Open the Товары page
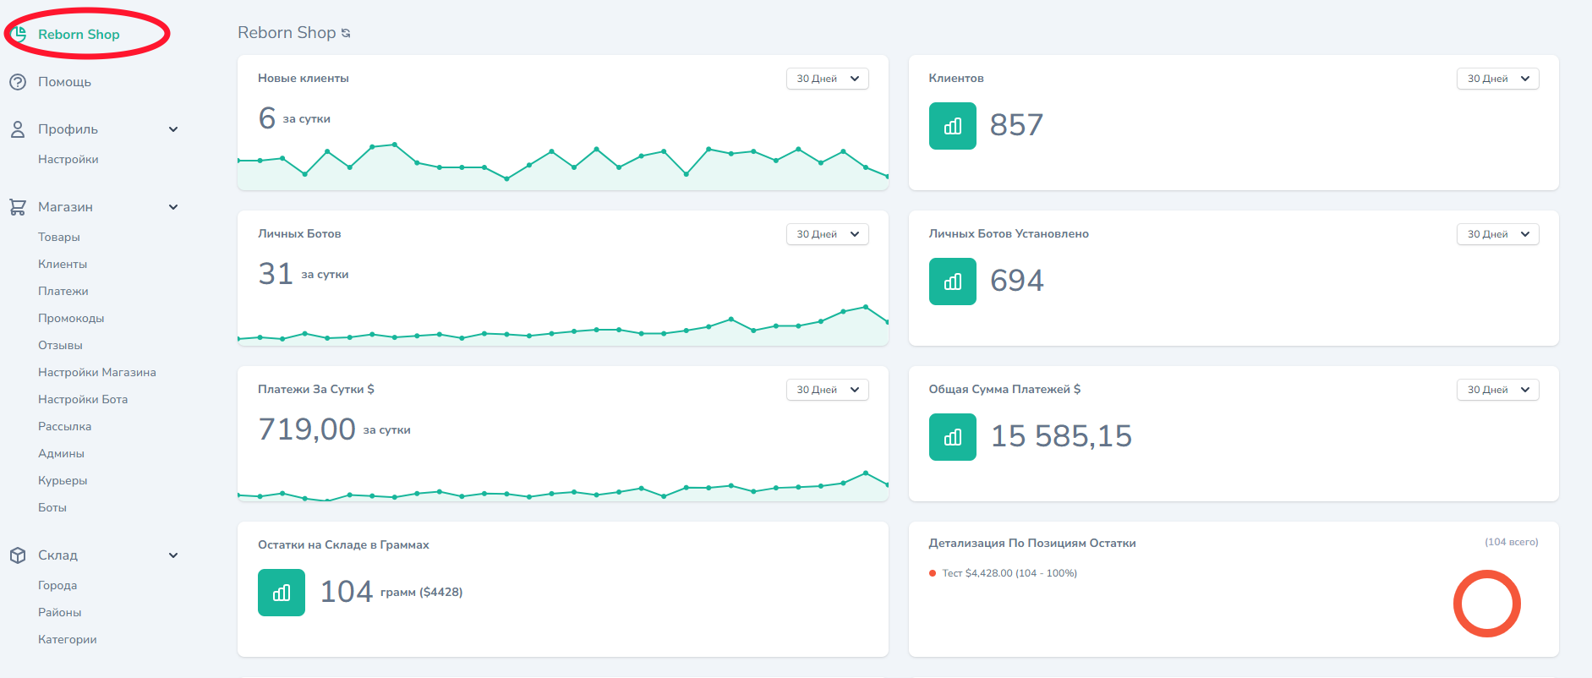 pyautogui.click(x=59, y=237)
